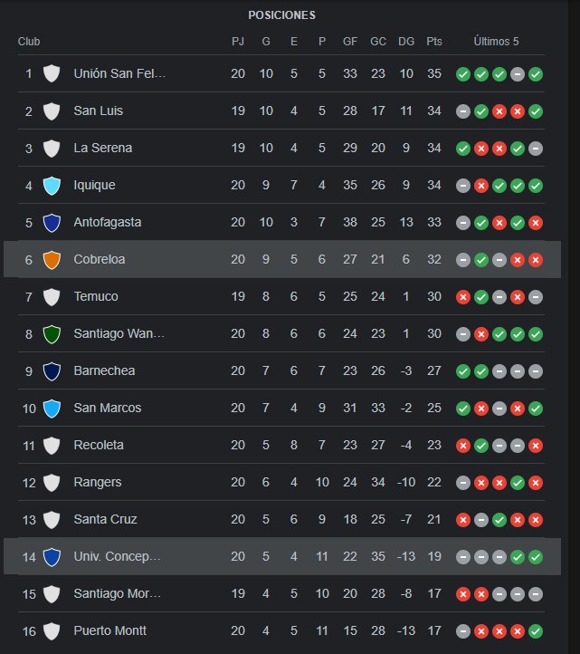
Task: Click Puerto Montt's latest green win icon
Action: pyautogui.click(x=536, y=631)
